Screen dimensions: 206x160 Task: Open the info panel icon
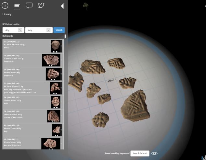6,6
